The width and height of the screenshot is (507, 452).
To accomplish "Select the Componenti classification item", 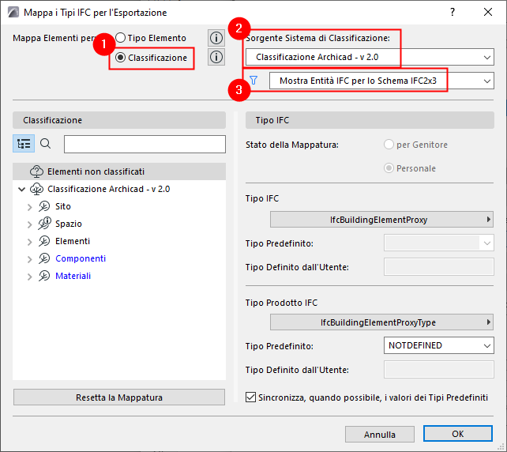I will (x=81, y=259).
